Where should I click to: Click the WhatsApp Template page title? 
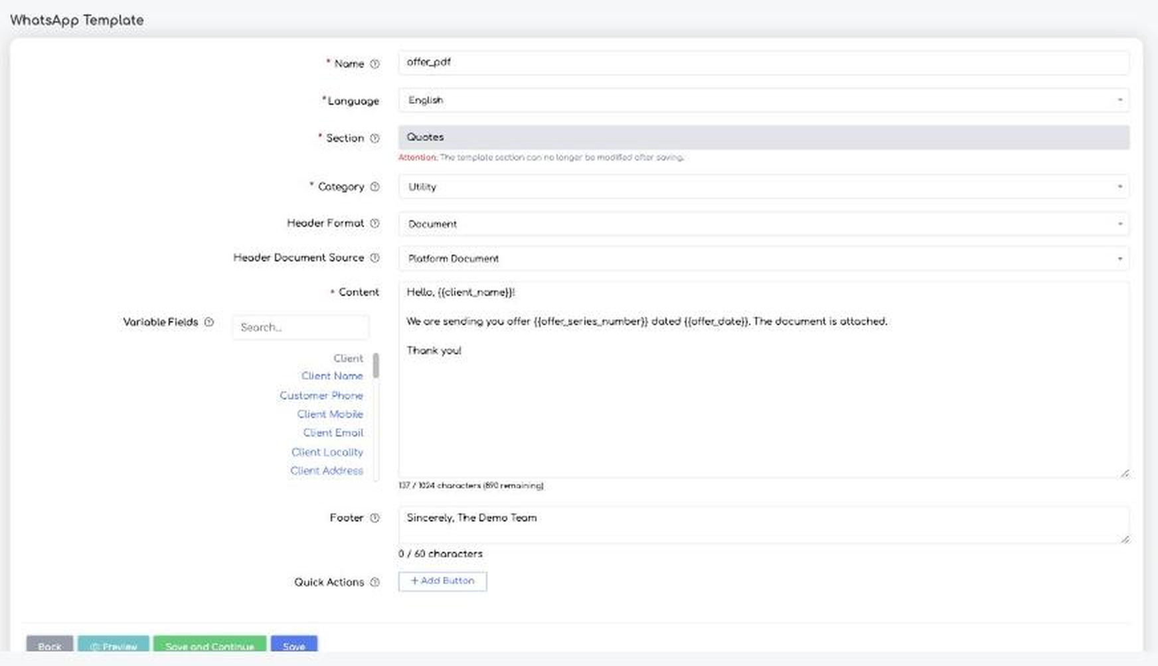pos(77,20)
